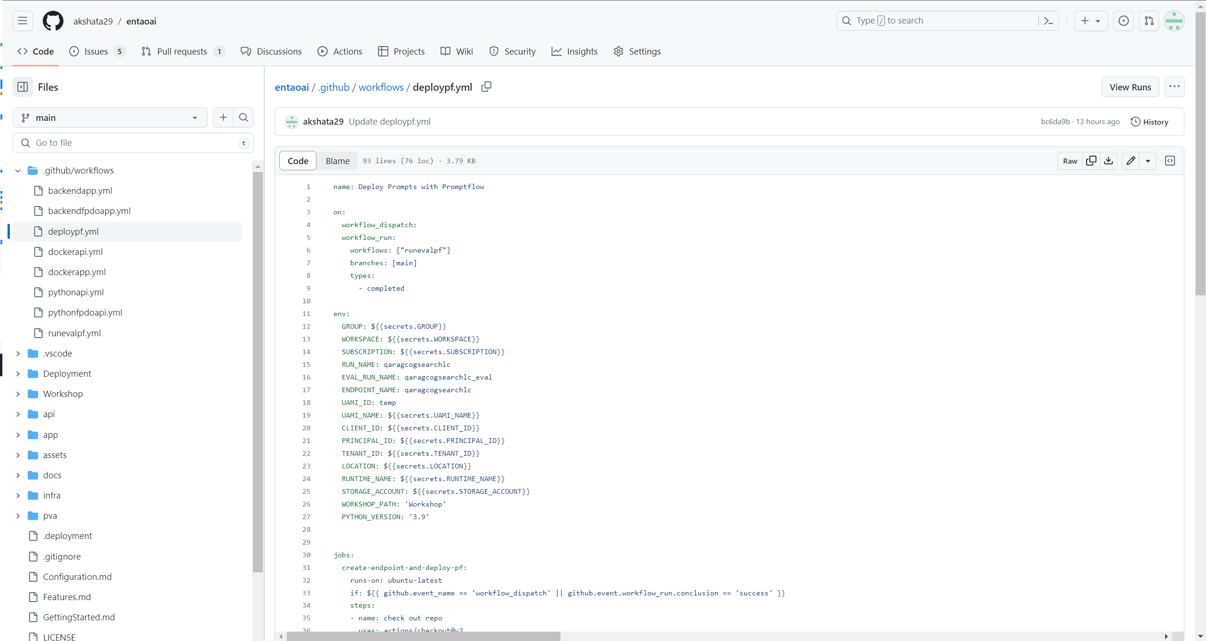This screenshot has width=1206, height=641.
Task: Open the Security tab
Action: [512, 51]
